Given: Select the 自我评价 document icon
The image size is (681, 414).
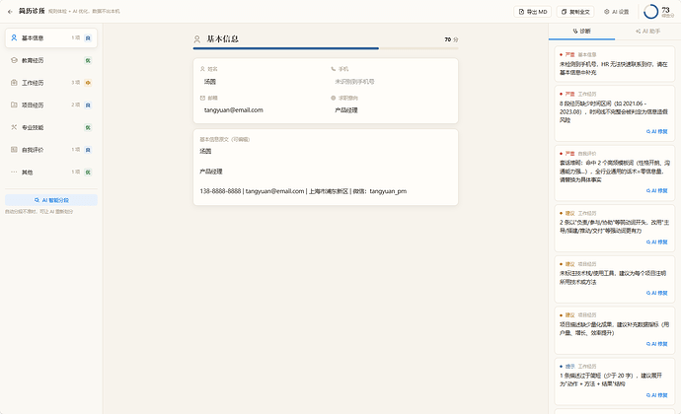Looking at the screenshot, I should (14, 150).
